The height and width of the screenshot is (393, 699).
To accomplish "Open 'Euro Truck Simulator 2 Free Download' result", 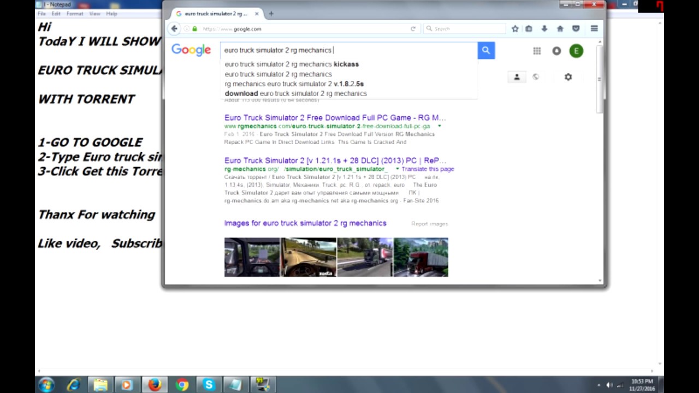I will (x=335, y=117).
